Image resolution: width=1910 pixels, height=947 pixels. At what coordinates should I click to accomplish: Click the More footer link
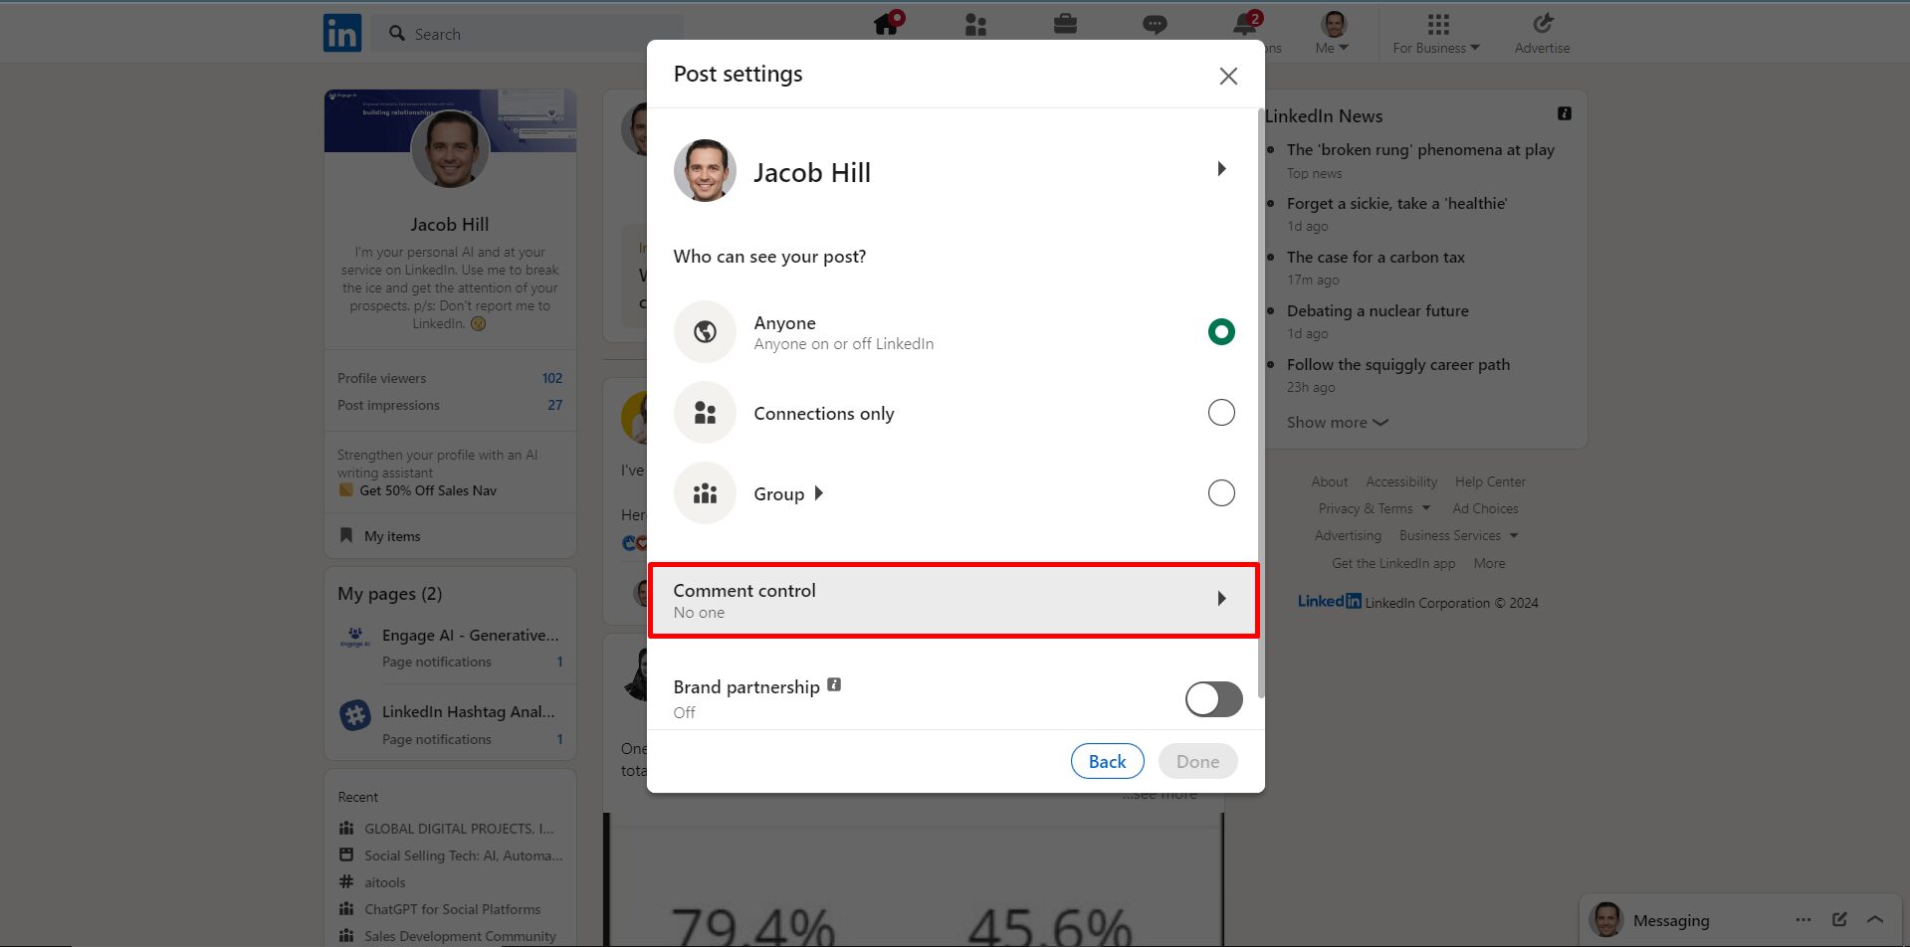(1489, 563)
